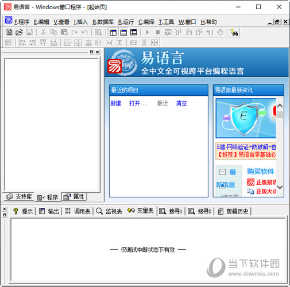Viewport: 290px width, 287px height.
Task: Click the same-size layout icon
Action: tap(154, 42)
